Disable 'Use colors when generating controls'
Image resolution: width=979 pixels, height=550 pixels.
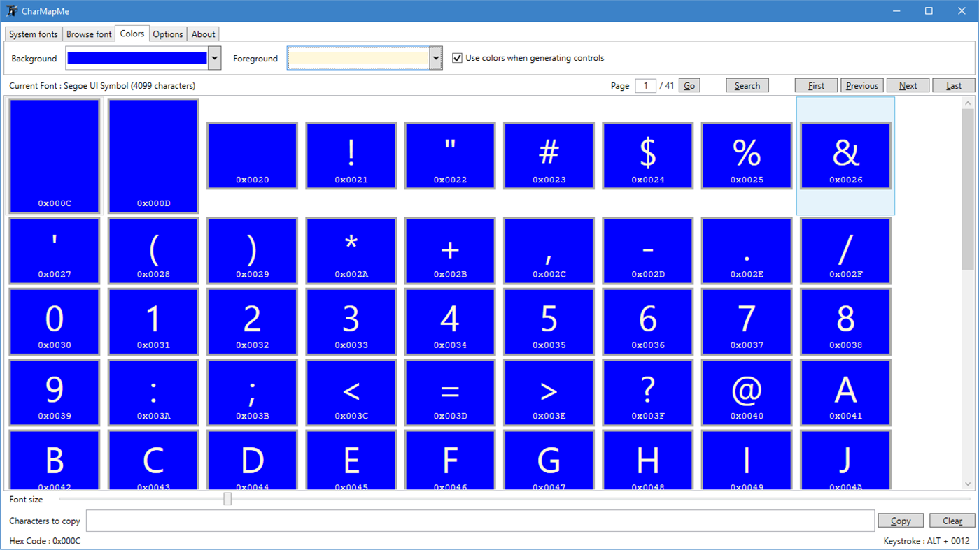(457, 58)
